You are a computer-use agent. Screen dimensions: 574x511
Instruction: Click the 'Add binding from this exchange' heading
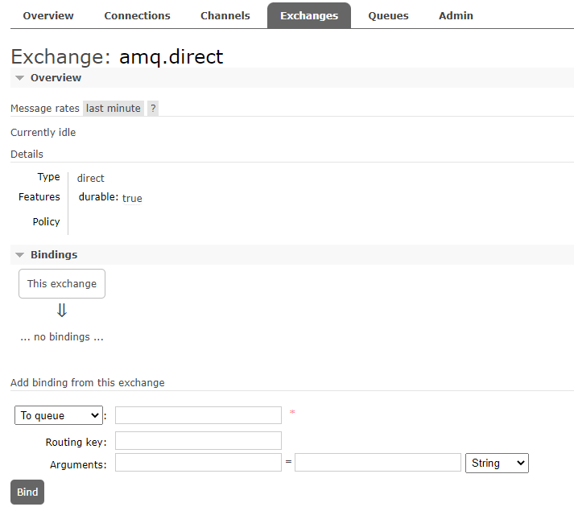(x=88, y=383)
